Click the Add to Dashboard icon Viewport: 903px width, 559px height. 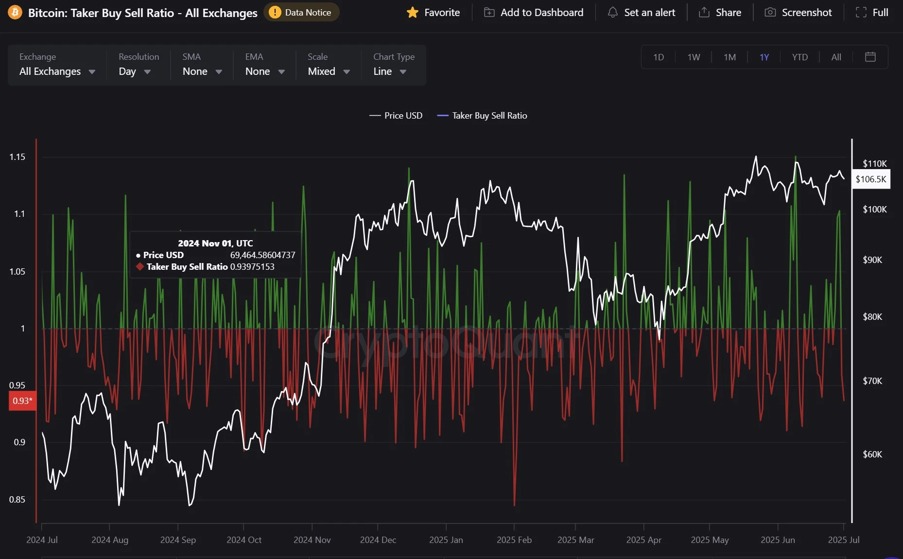tap(489, 13)
